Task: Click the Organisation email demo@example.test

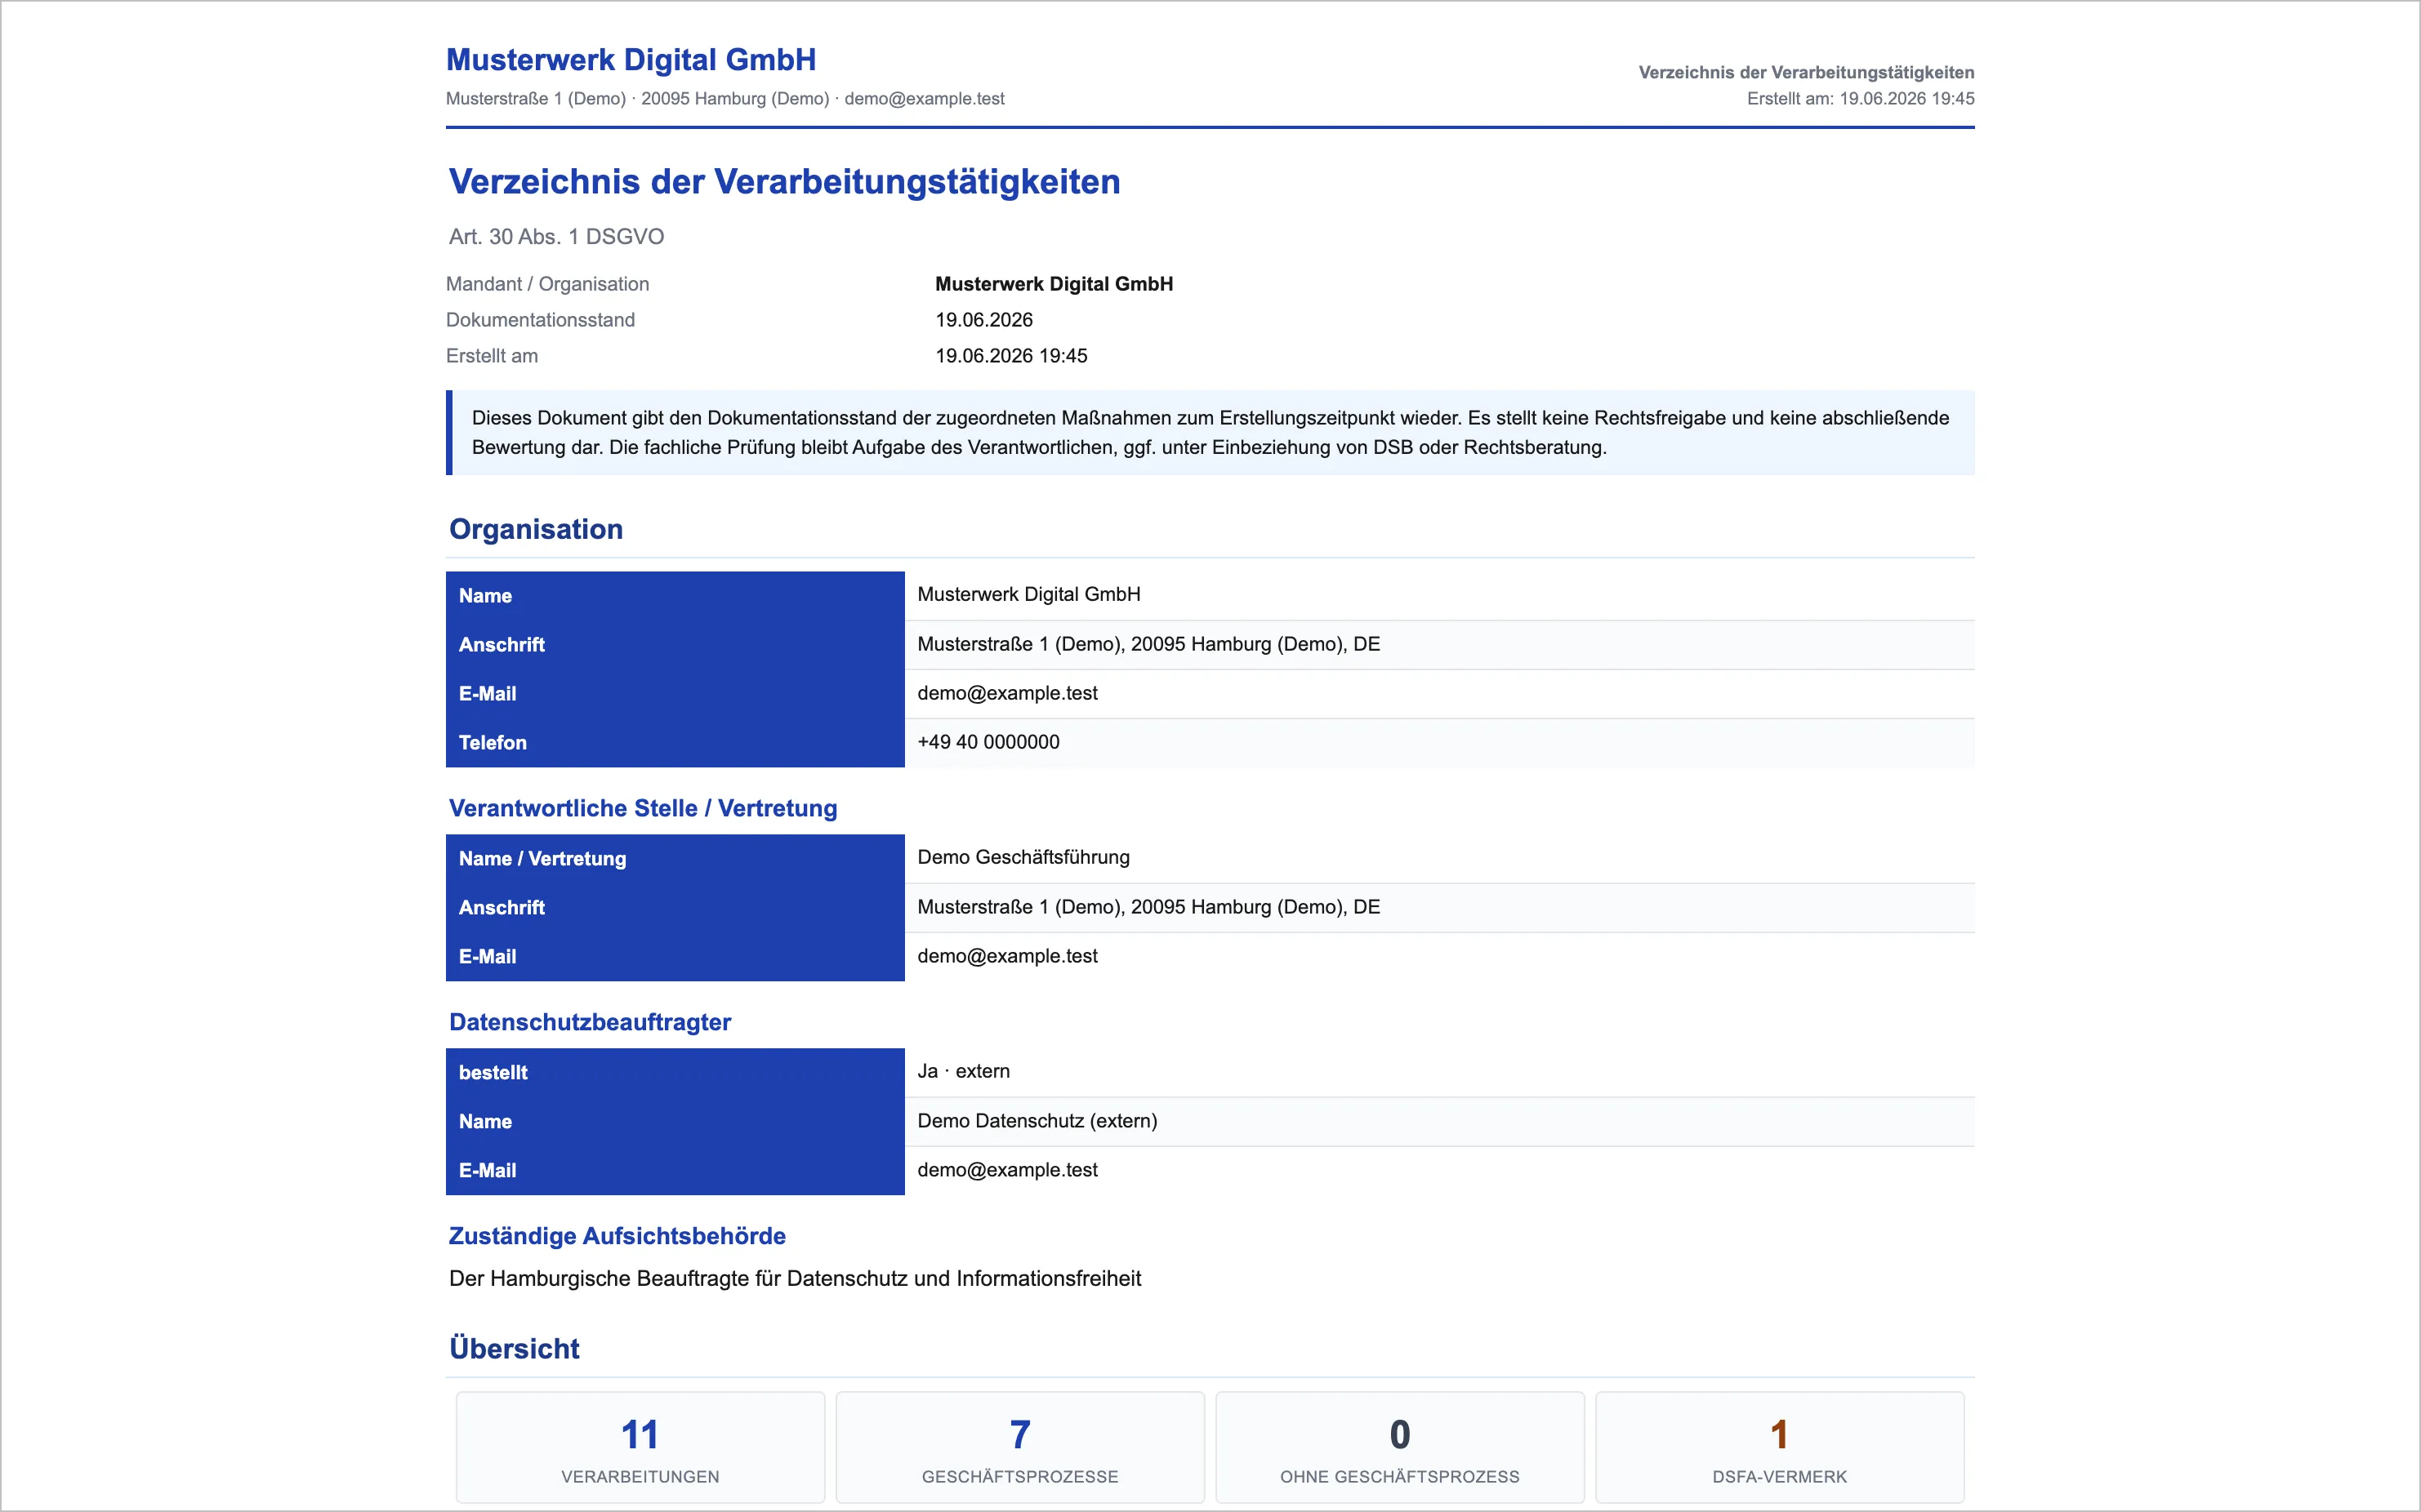Action: [x=1007, y=693]
